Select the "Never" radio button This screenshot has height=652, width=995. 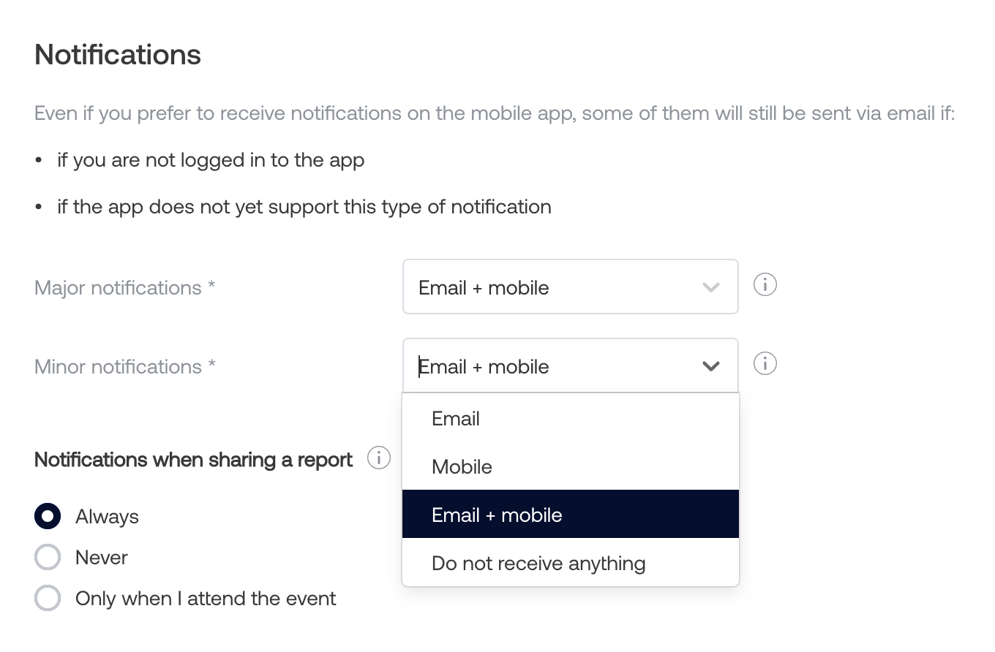pos(48,557)
